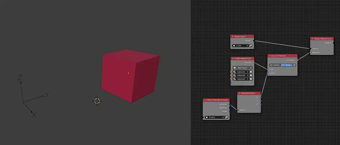Click the Object Transforms Input node title

pos(217,100)
